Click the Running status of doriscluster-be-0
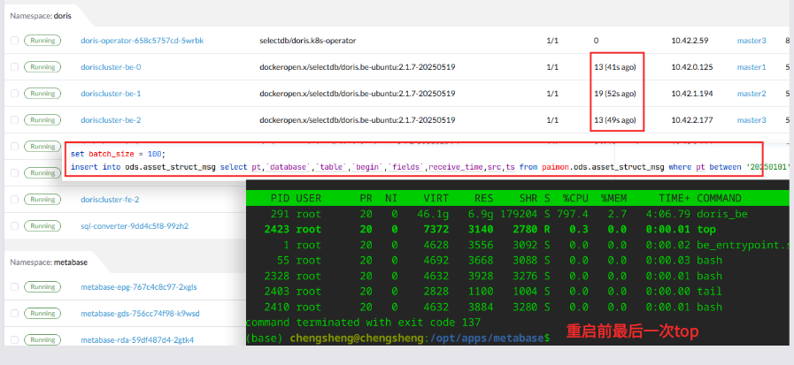This screenshot has height=365, width=794. 42,67
